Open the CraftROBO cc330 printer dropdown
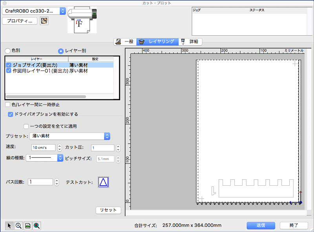The height and width of the screenshot is (232, 314). (x=34, y=11)
